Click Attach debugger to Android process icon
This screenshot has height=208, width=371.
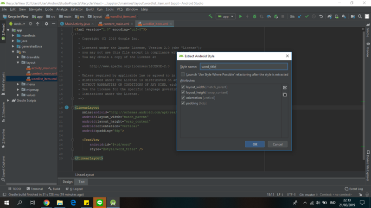276,17
